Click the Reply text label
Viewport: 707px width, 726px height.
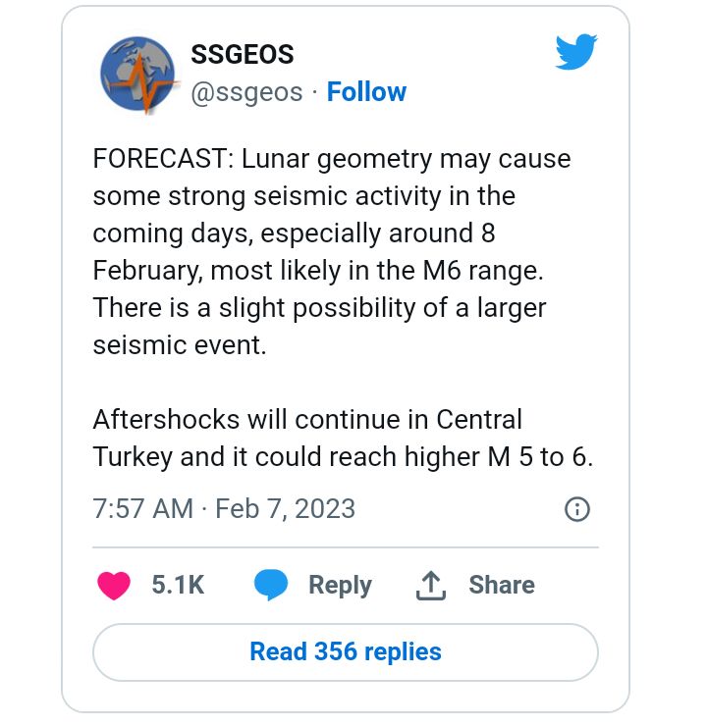[340, 585]
